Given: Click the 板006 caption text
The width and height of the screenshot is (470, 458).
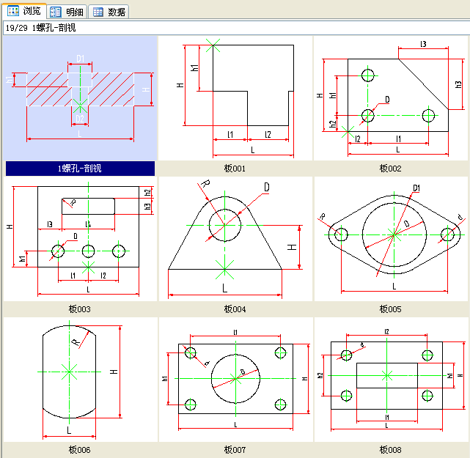Looking at the screenshot, I should [x=80, y=450].
